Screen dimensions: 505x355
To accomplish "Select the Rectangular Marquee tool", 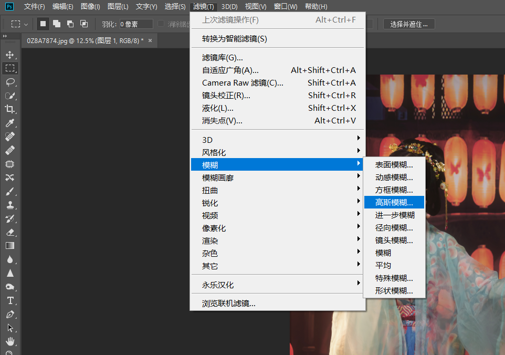I will tap(10, 68).
